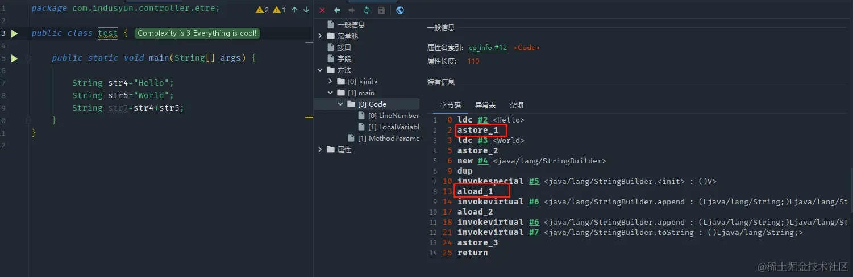Click variable str7 in the editor

(118, 108)
